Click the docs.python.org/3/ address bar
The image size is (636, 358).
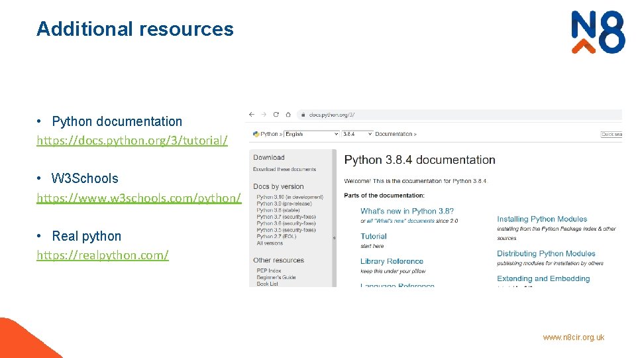click(x=459, y=115)
